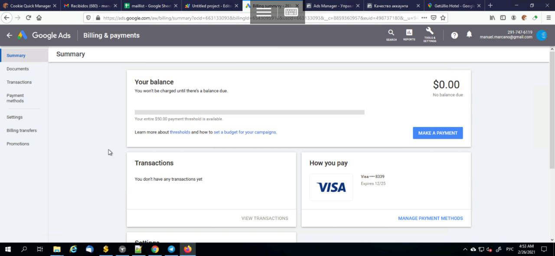Open the Firefox library icon
555x256 pixels.
coord(492,18)
